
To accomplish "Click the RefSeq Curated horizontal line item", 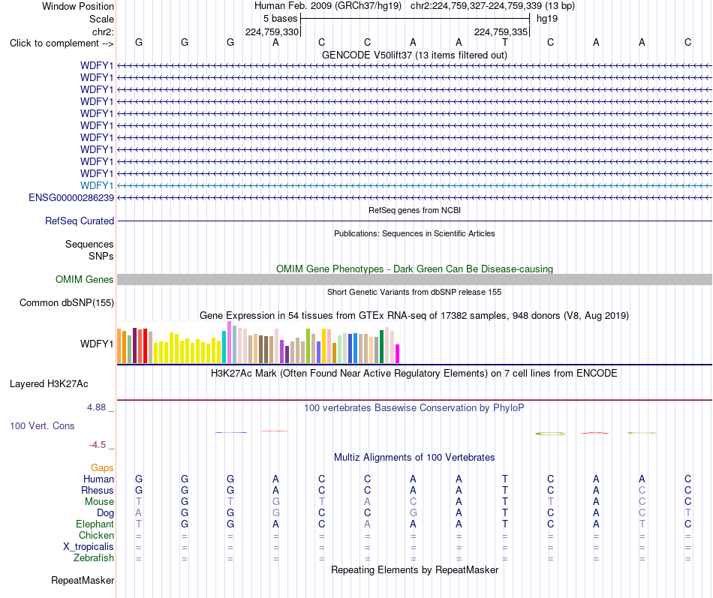I will [x=414, y=221].
